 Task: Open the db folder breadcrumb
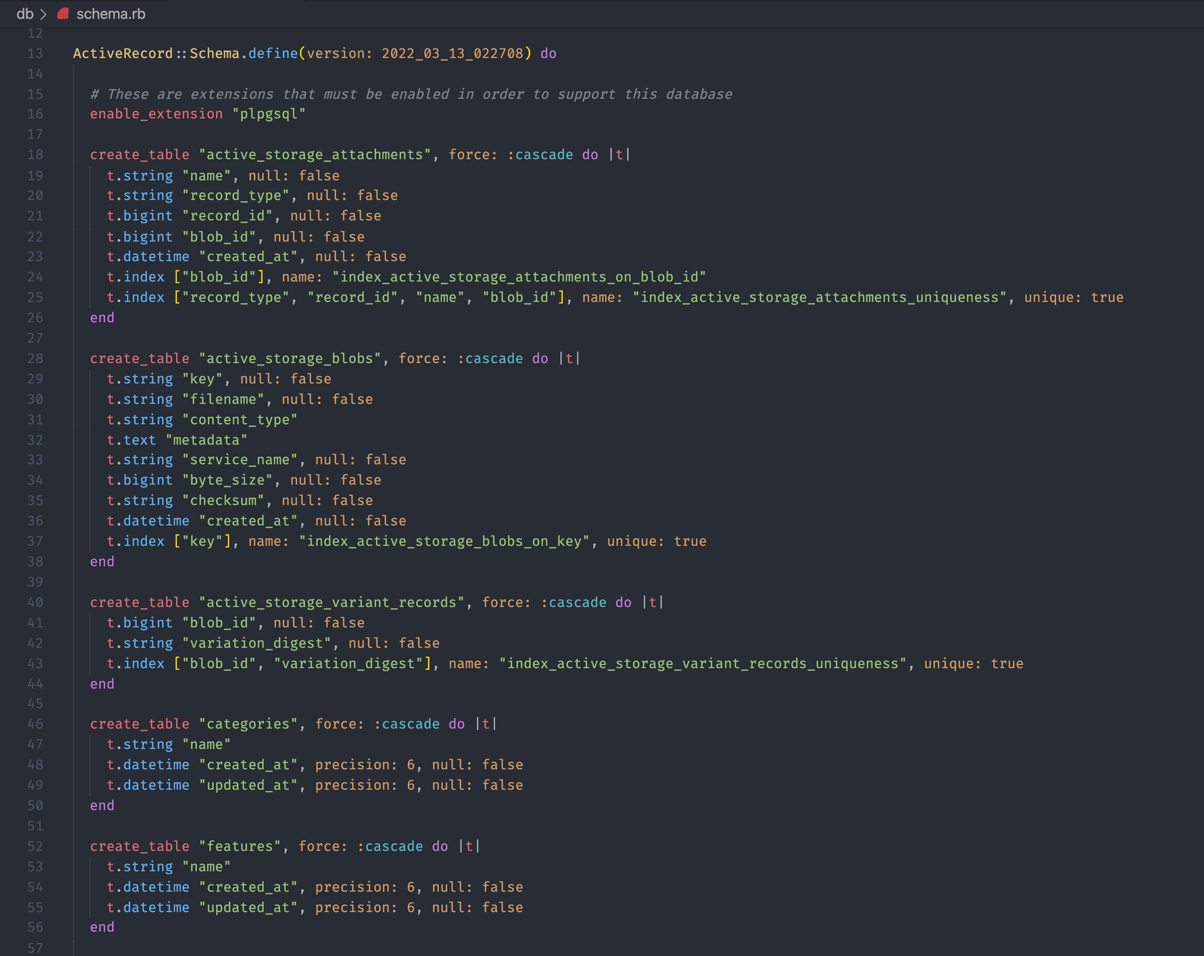(x=25, y=14)
